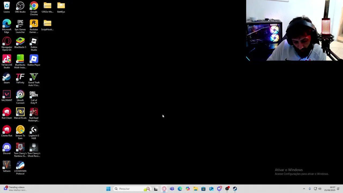Select the BlueStacks Multi-Instance shortcut
Image resolution: width=343 pixels, height=193 pixels.
coord(20,62)
